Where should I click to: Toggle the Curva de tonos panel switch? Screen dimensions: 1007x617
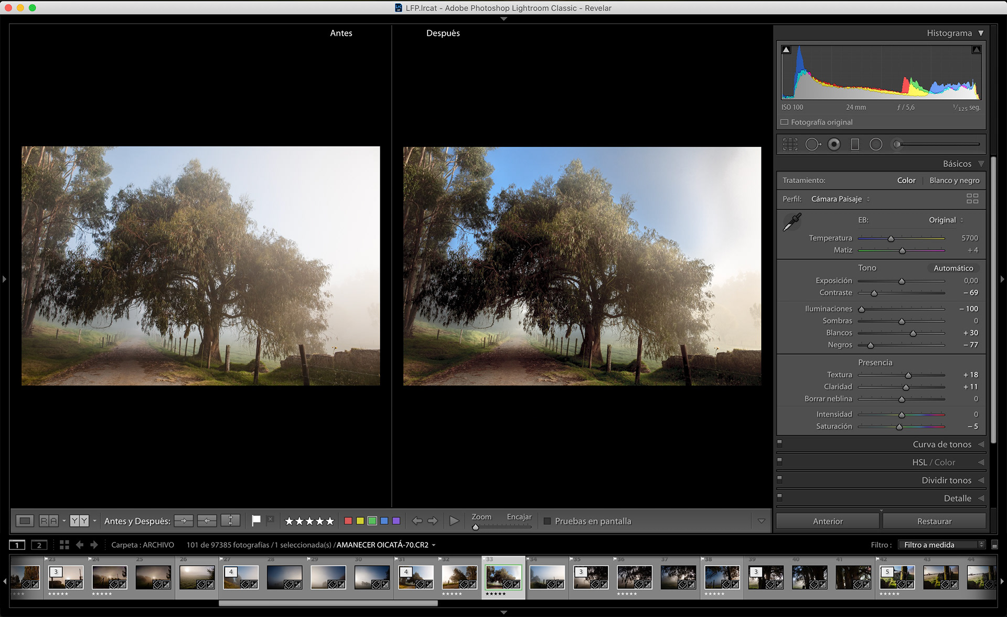pos(779,443)
